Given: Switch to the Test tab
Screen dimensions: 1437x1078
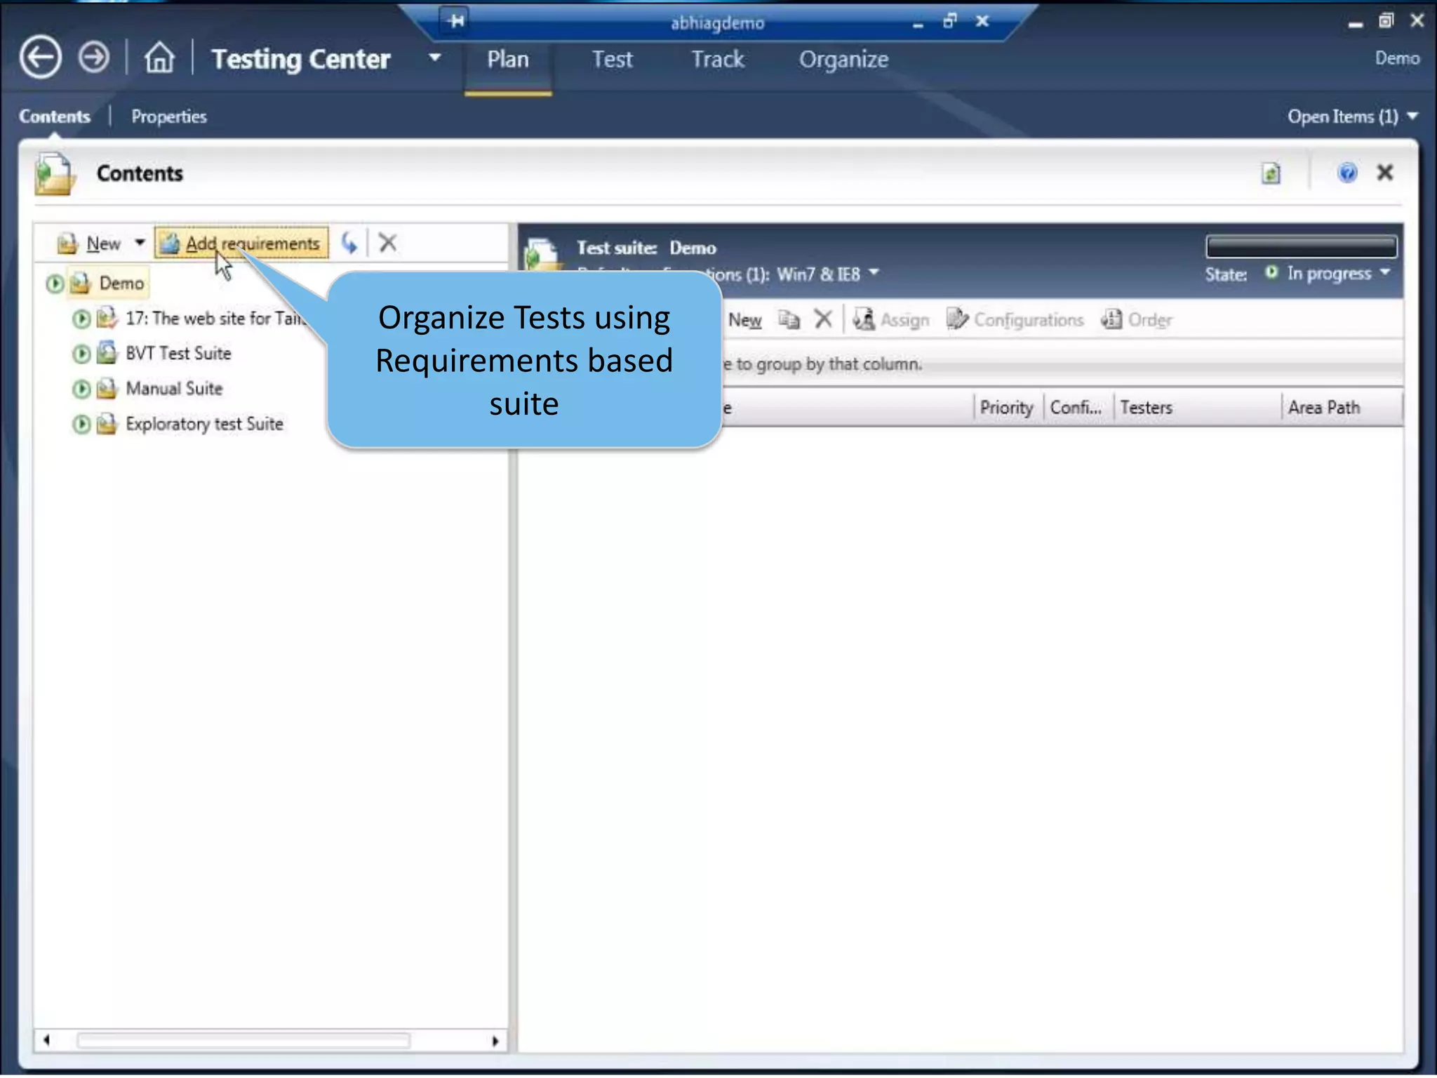Looking at the screenshot, I should tap(612, 60).
